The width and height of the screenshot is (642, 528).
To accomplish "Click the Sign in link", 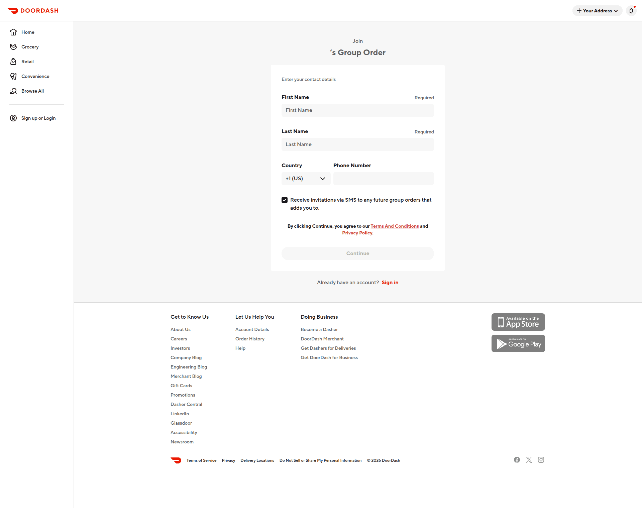I will 390,283.
